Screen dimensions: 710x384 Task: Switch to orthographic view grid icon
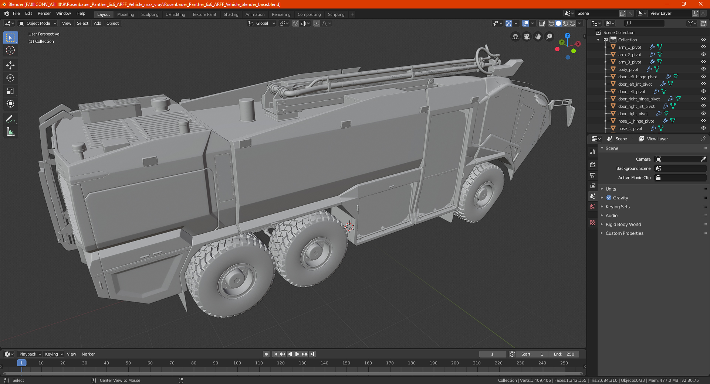[x=515, y=37]
